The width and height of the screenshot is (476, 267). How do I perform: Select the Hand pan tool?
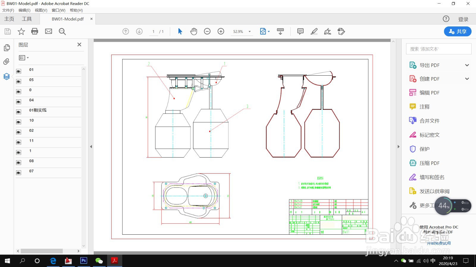pos(194,31)
